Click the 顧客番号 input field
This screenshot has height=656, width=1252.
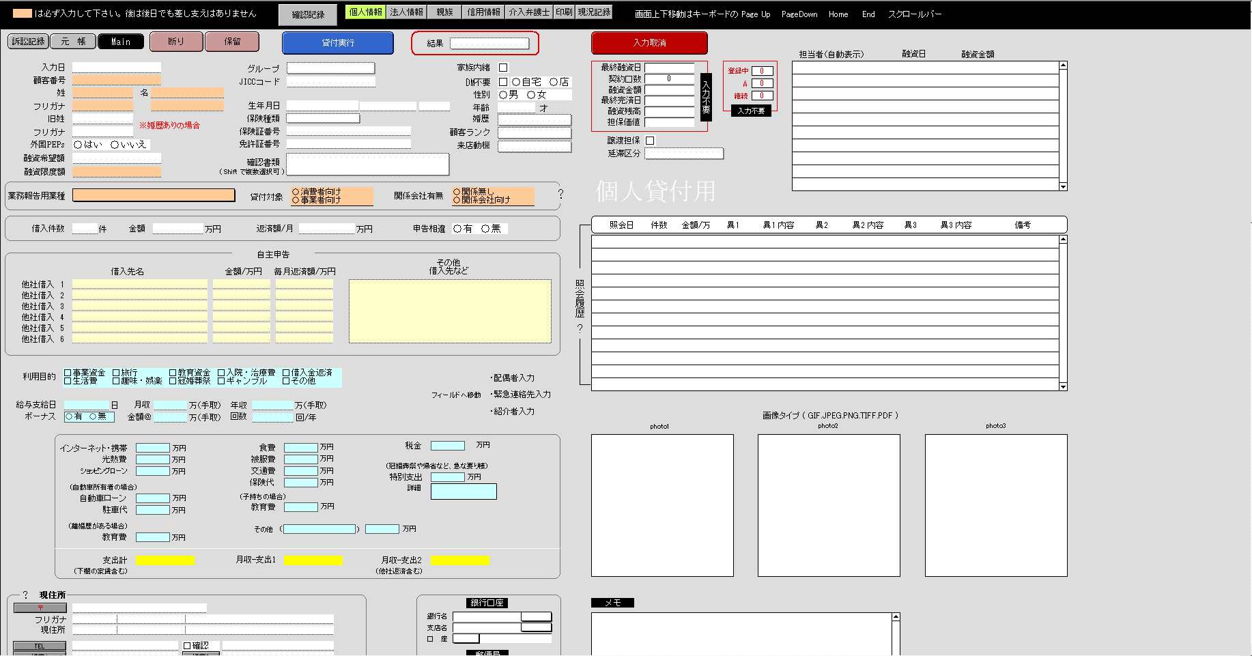[x=116, y=81]
